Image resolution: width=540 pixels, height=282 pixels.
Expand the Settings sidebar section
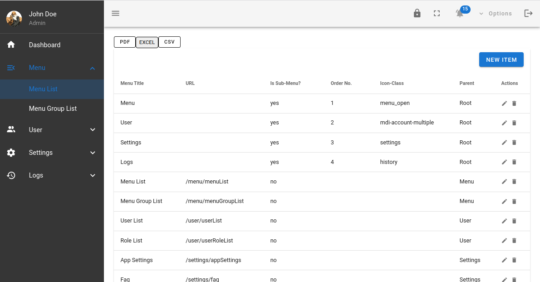point(52,153)
